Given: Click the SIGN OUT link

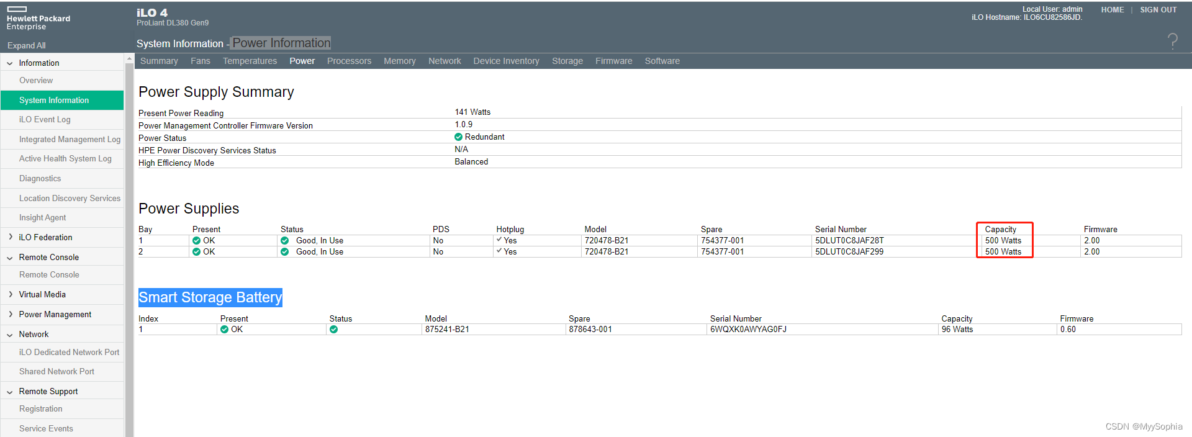Looking at the screenshot, I should pos(1158,10).
